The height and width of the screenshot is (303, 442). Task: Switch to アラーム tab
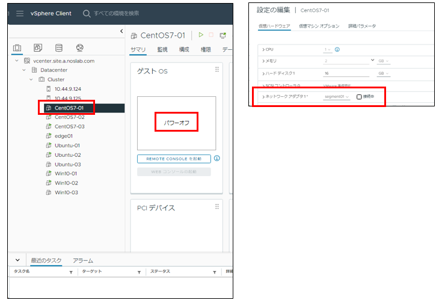click(x=83, y=260)
